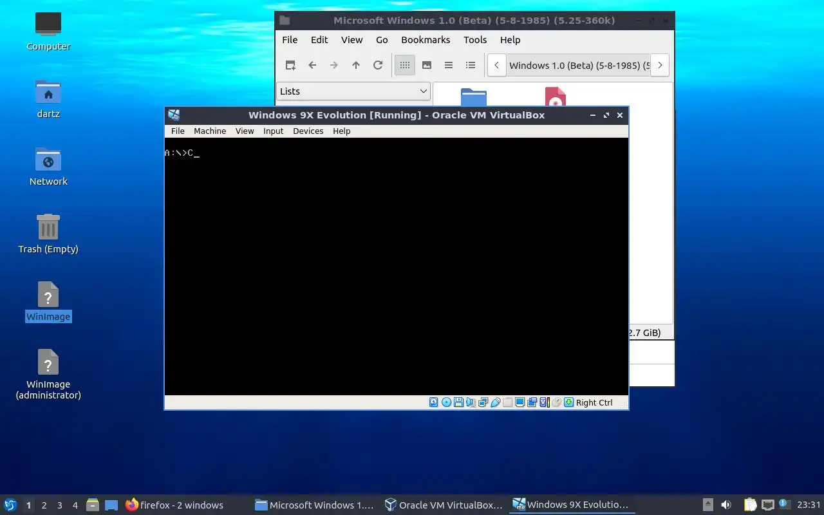Click the VirtualBox window title bar icon
Screen dimensions: 824x515
[x=174, y=115]
